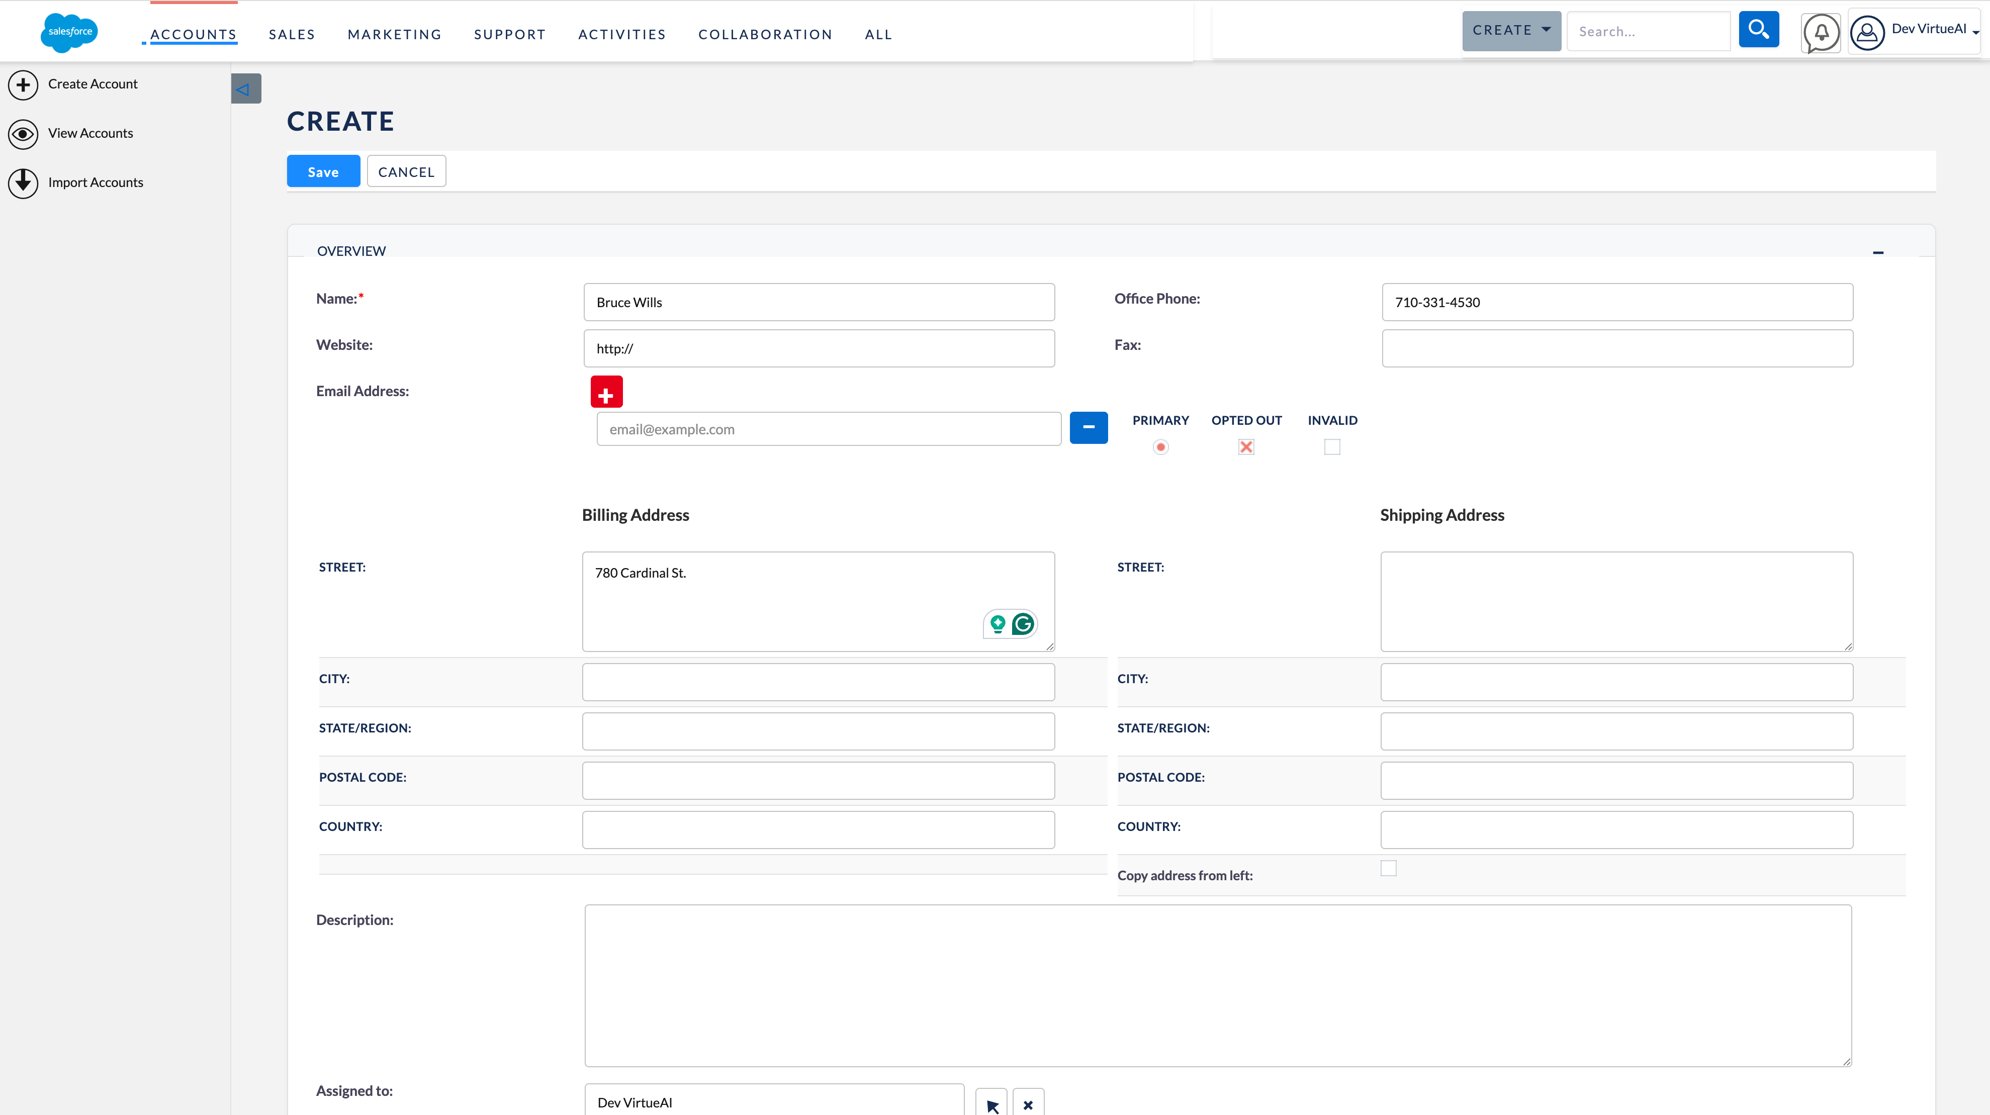Click the user avatar icon

[x=1867, y=33]
